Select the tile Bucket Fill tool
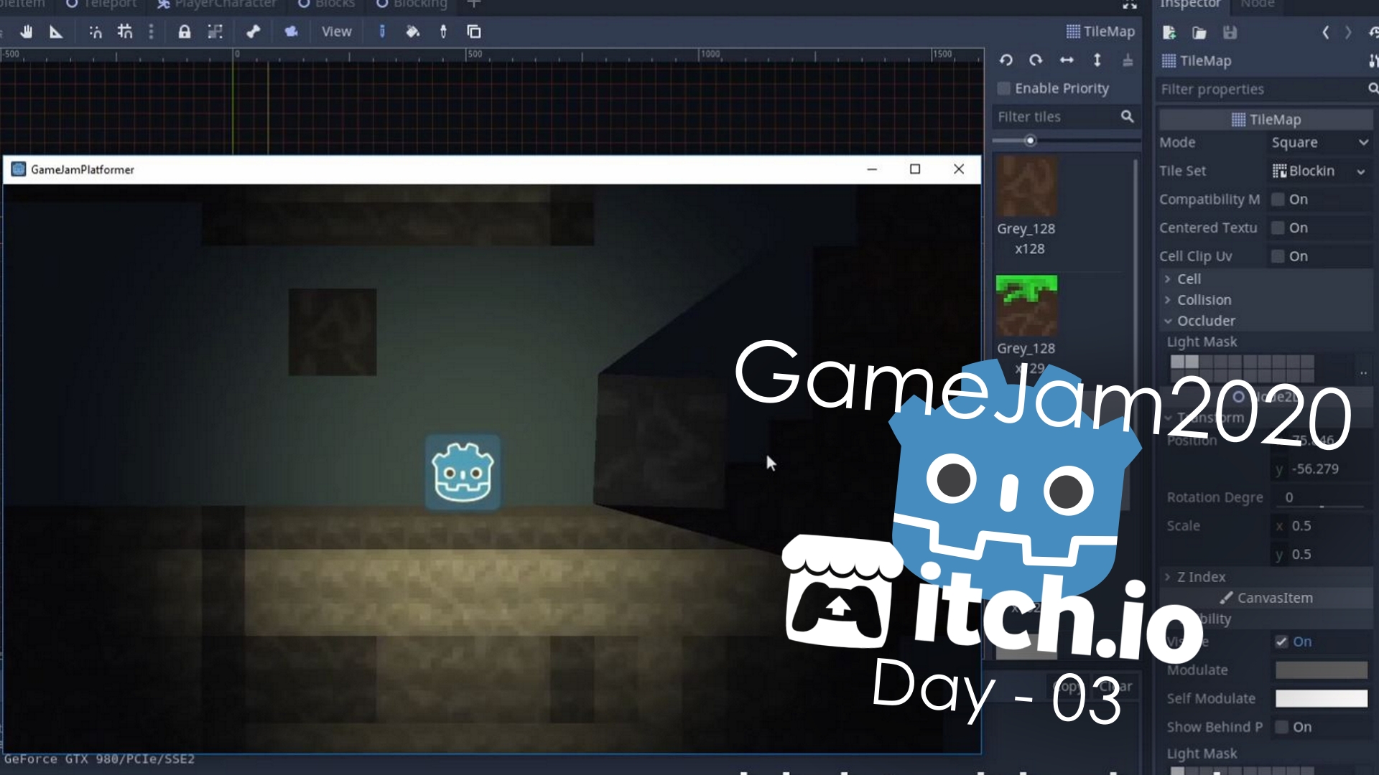The height and width of the screenshot is (775, 1379). [412, 32]
